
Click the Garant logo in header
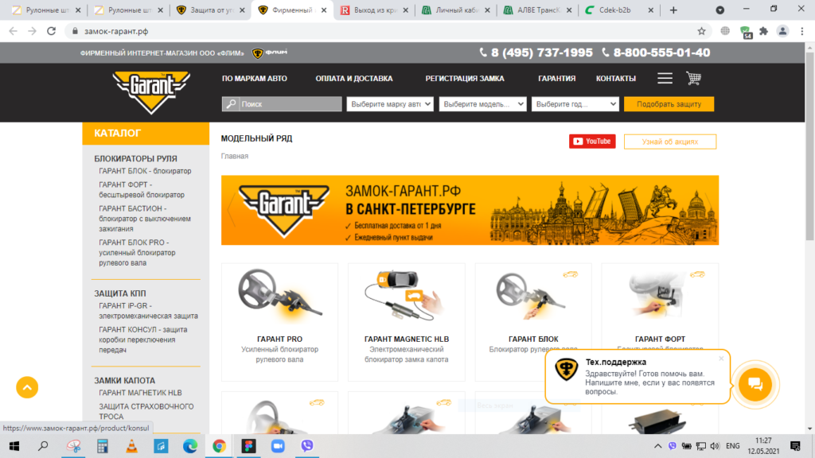(x=151, y=91)
